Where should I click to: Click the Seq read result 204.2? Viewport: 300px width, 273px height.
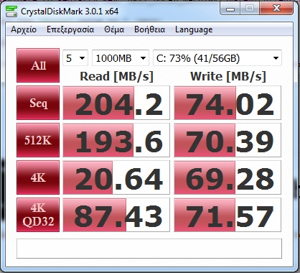pos(116,103)
